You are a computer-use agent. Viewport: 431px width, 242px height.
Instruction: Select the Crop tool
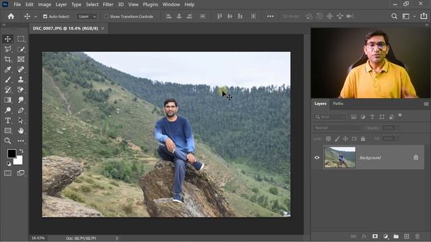[x=7, y=59]
